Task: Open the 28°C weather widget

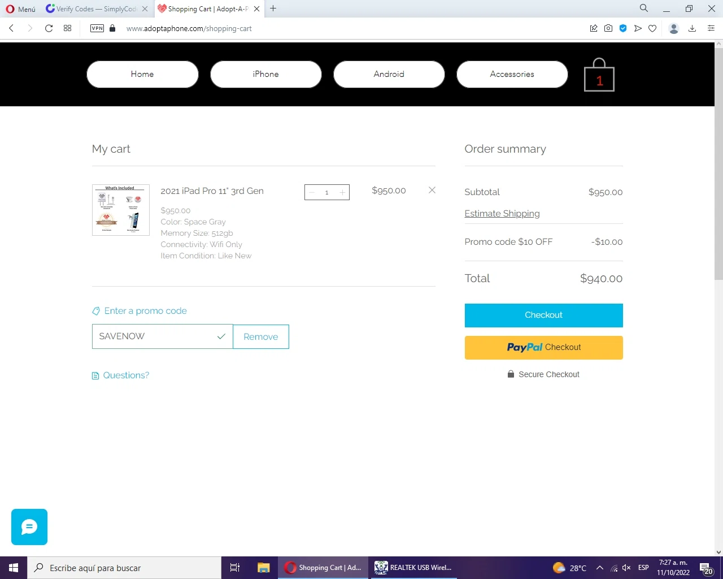Action: 569,568
